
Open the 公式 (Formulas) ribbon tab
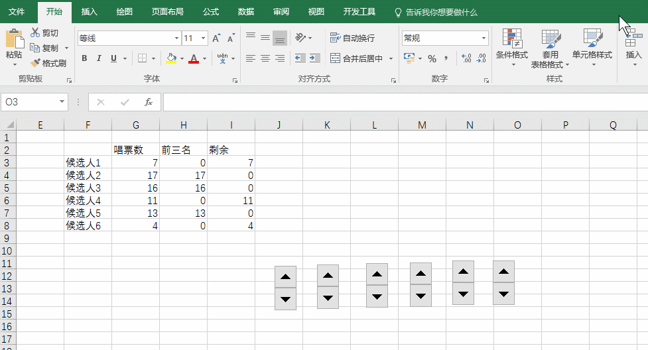click(x=211, y=12)
